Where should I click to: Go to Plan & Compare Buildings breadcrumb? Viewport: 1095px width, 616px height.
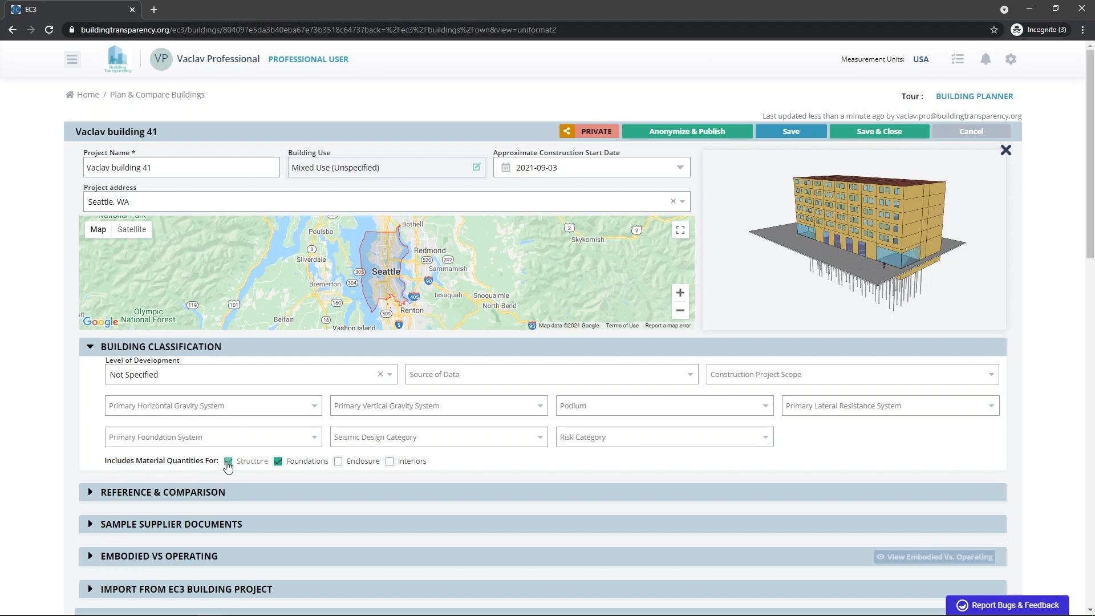(x=157, y=95)
